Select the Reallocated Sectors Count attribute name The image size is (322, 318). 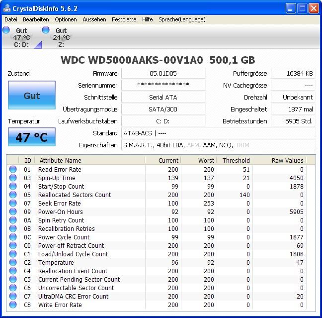coord(75,195)
